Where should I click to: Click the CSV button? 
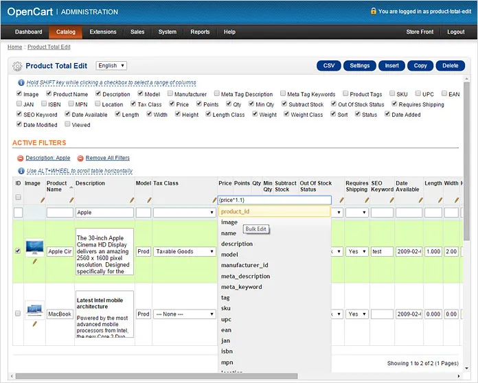tap(329, 66)
